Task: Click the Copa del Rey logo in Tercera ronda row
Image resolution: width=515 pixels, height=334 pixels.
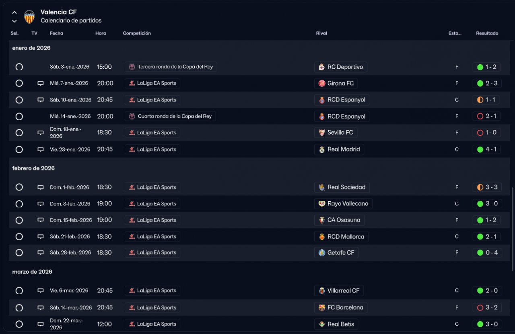Action: [x=132, y=67]
